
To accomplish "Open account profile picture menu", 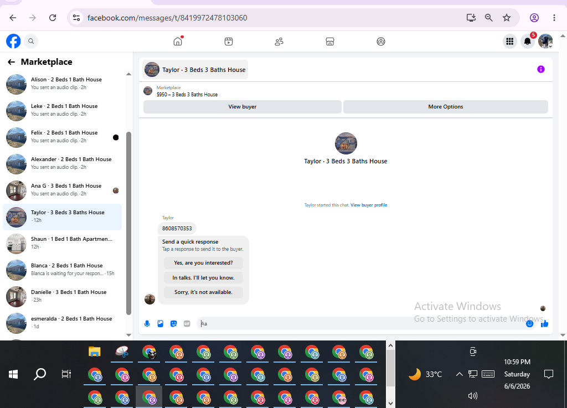I will pyautogui.click(x=545, y=42).
